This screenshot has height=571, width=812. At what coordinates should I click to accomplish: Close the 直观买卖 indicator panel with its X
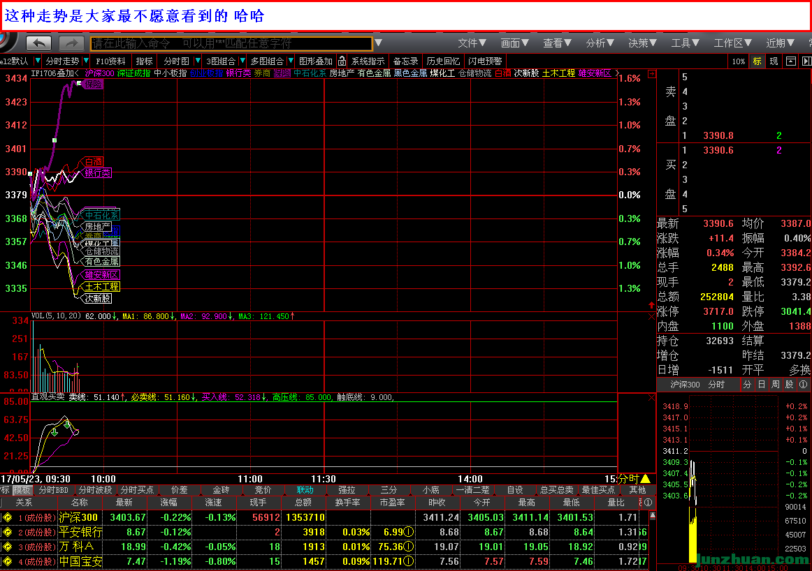pos(651,398)
